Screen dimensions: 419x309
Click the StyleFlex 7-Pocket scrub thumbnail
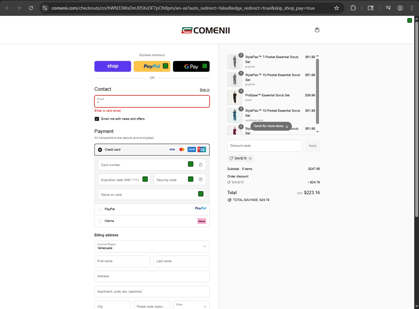point(235,62)
